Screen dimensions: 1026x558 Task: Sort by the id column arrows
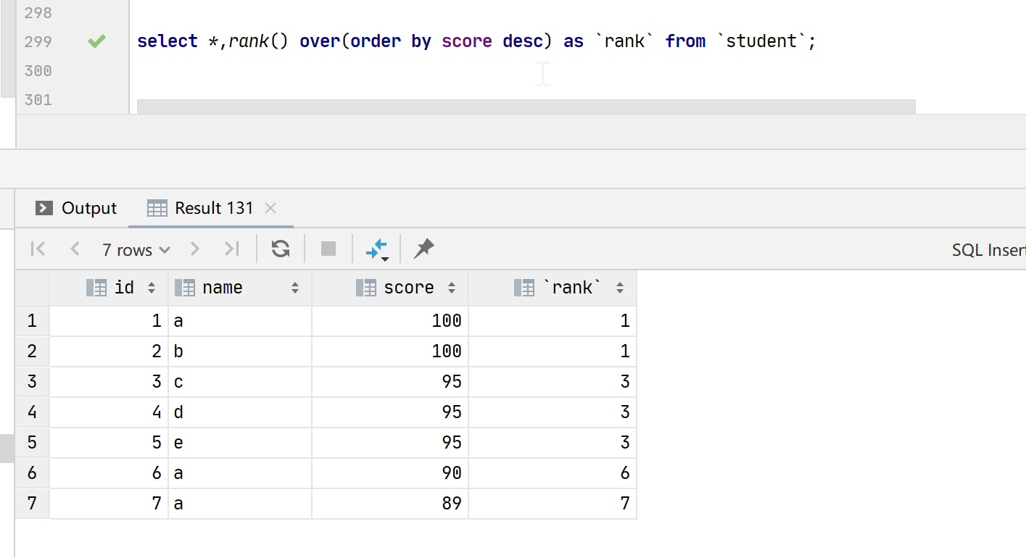[152, 288]
